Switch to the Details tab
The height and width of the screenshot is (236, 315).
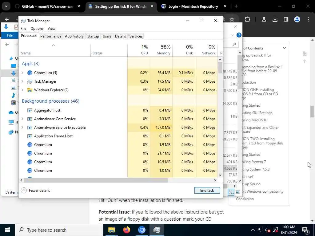click(x=120, y=36)
